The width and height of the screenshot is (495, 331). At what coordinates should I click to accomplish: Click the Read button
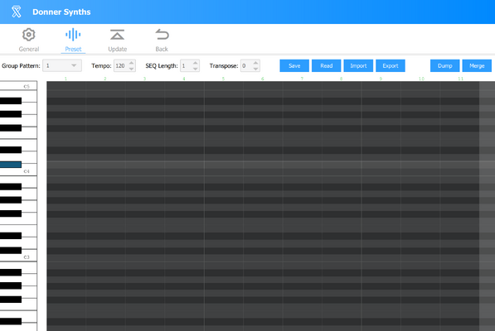tap(327, 65)
